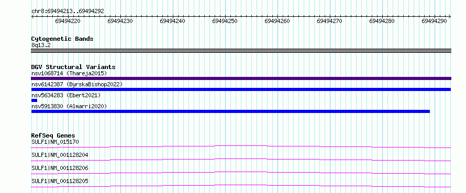Click ruler position label 69494240
466x193 pixels.
172,21
